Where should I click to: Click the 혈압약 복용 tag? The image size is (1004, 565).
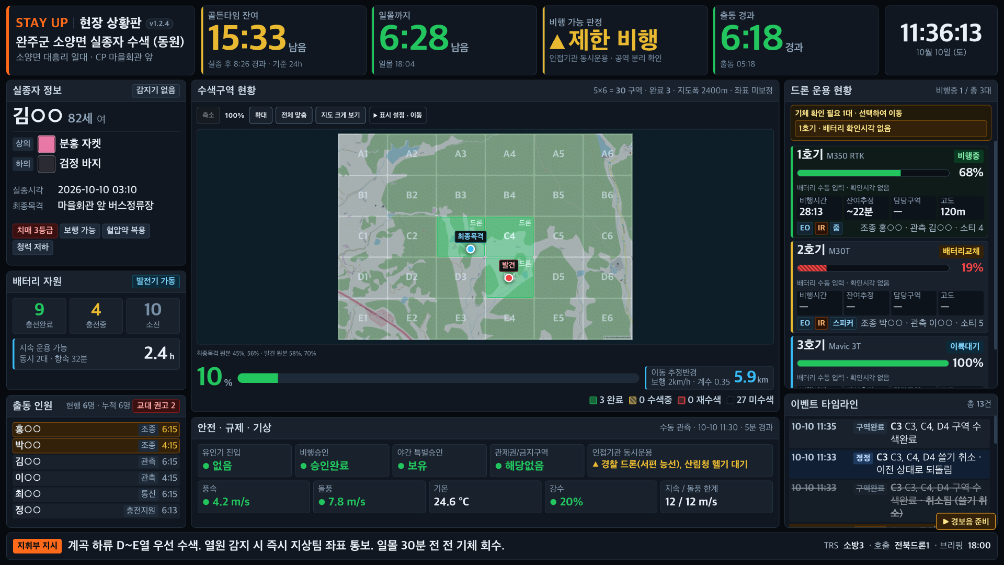(126, 231)
